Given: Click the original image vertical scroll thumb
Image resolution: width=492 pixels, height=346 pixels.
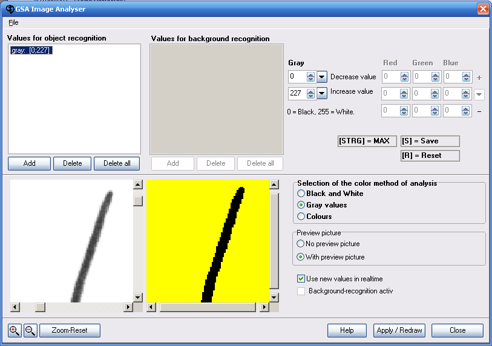Looking at the screenshot, I should tap(138, 201).
